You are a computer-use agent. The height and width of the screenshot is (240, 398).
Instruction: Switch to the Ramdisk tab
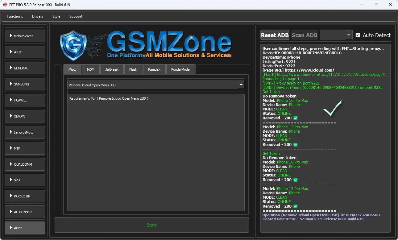[154, 69]
